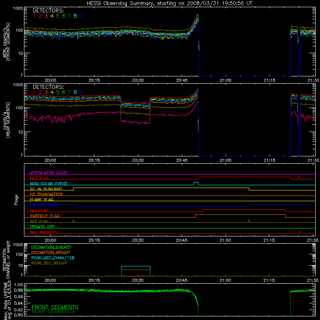Click the 21:00 tick label under front segments plot

point(226,80)
